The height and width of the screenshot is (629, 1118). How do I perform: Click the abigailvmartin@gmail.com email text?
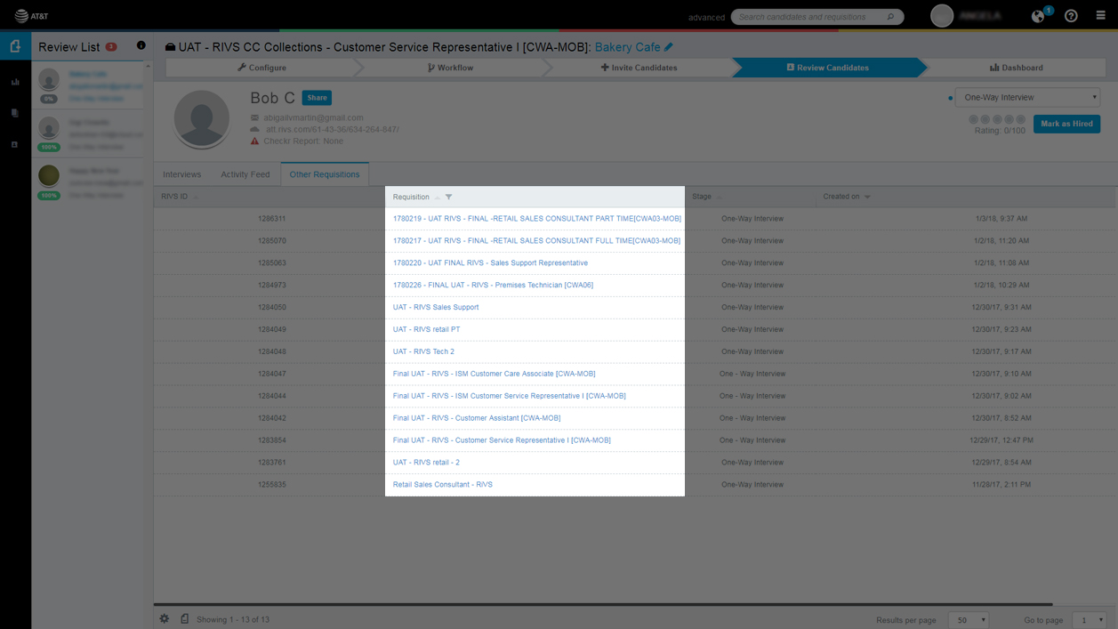pyautogui.click(x=313, y=117)
